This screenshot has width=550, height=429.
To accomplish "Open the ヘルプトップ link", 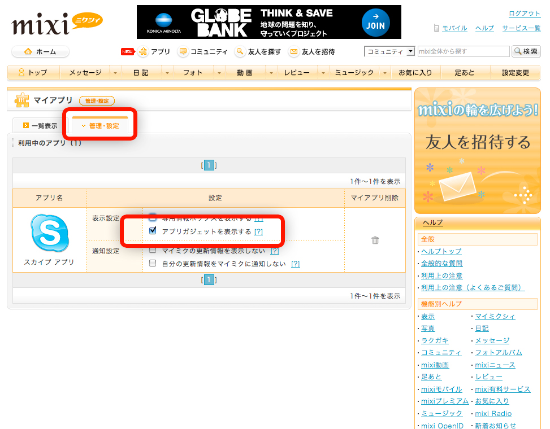I will (x=441, y=251).
